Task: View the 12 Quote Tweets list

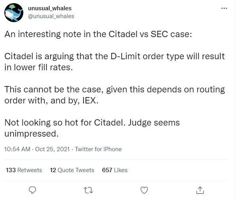Action: coord(72,170)
